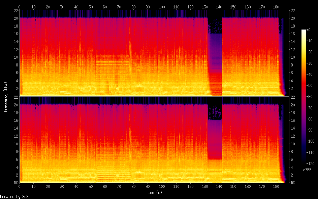Image resolution: width=318 pixels, height=199 pixels.
Task: Click the 20 label on the upper-left frequency axis
Action: (x=15, y=18)
